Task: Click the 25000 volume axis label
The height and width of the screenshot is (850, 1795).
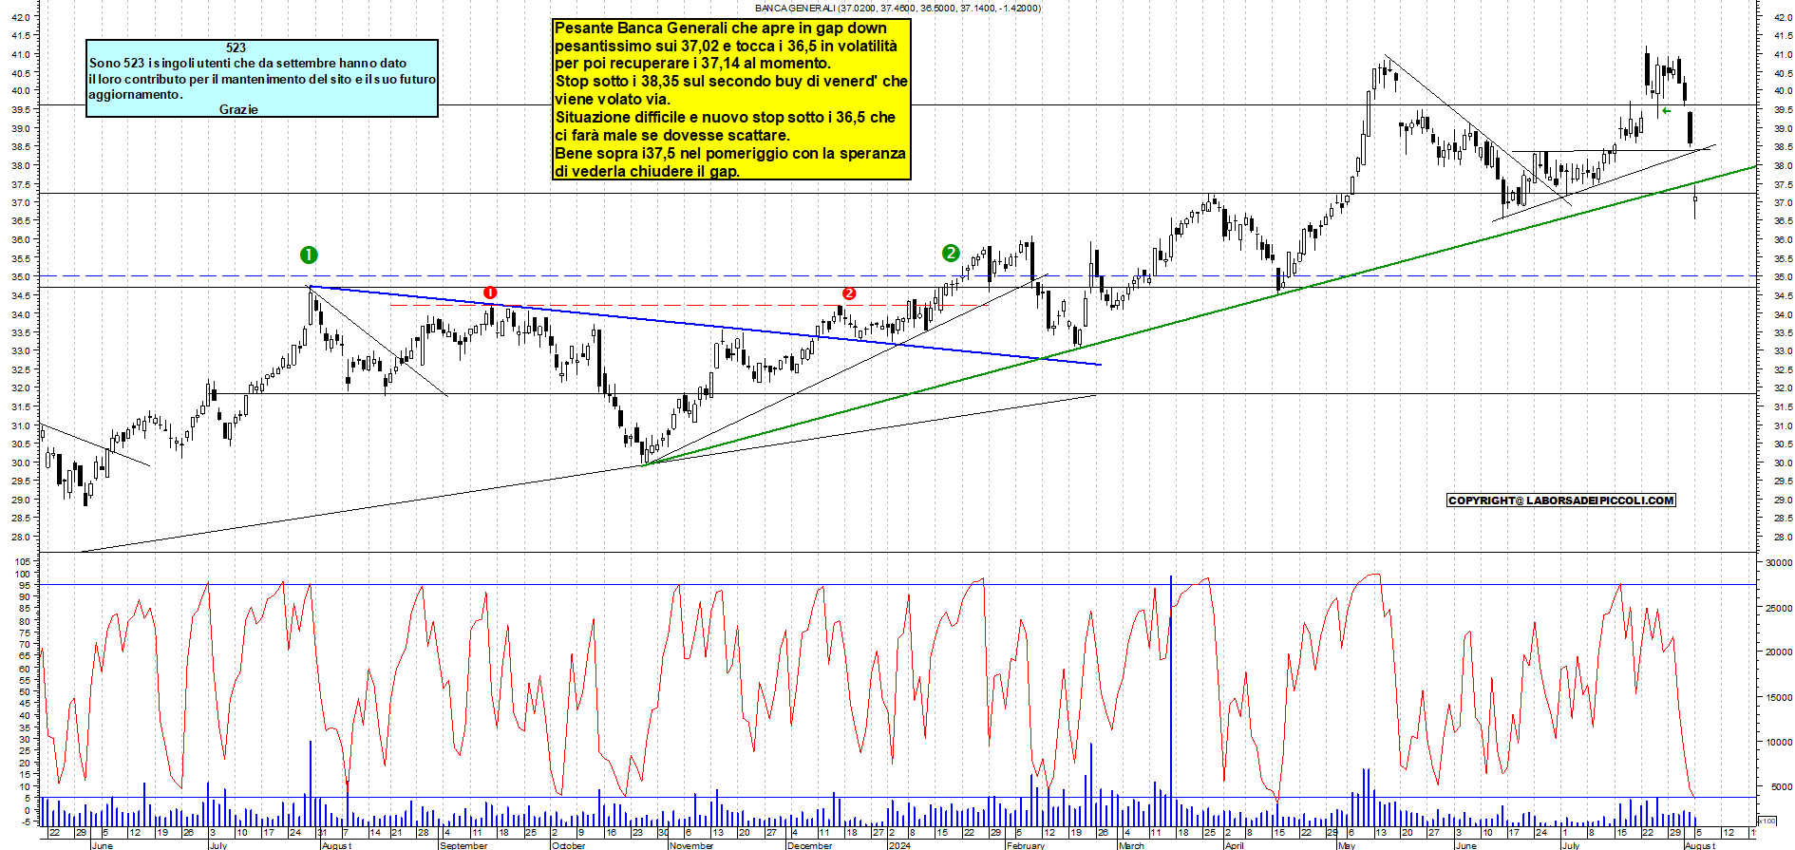Action: point(1779,608)
